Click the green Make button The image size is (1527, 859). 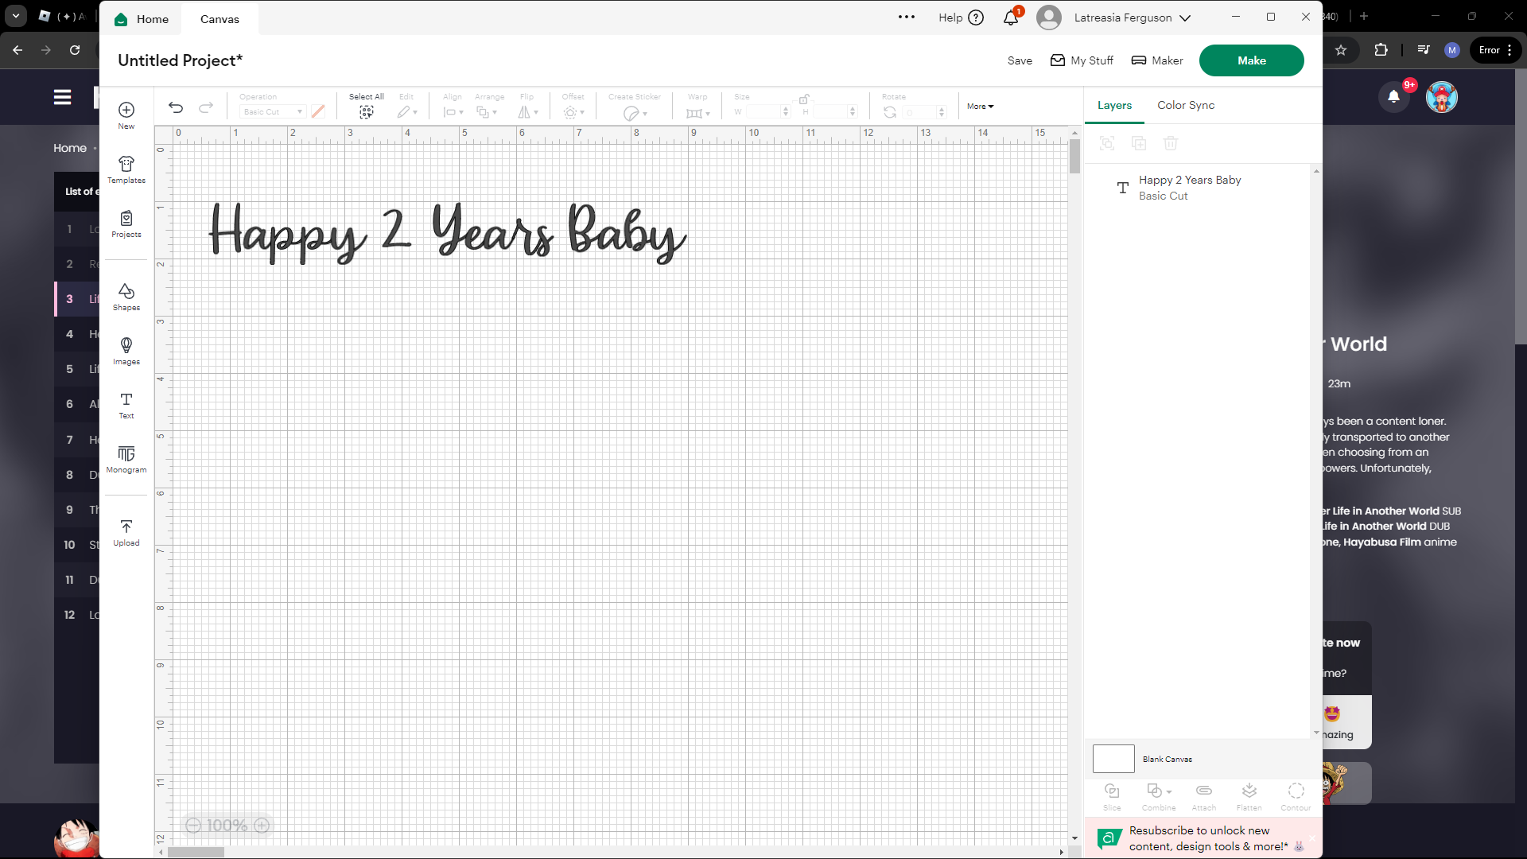[1251, 60]
